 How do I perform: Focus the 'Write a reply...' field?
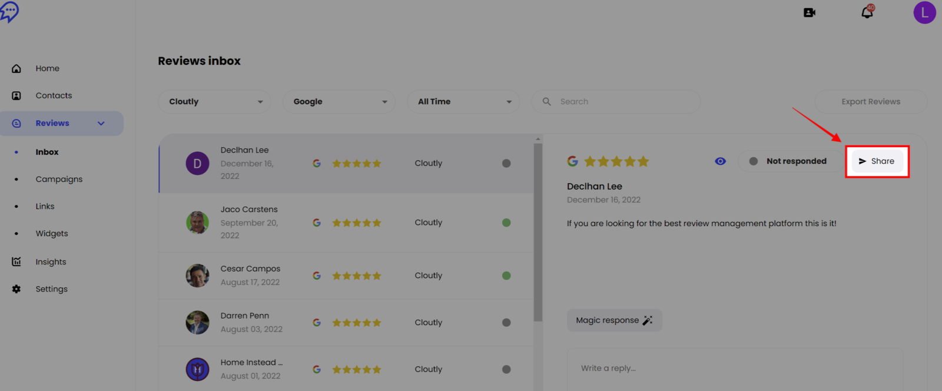[734, 369]
